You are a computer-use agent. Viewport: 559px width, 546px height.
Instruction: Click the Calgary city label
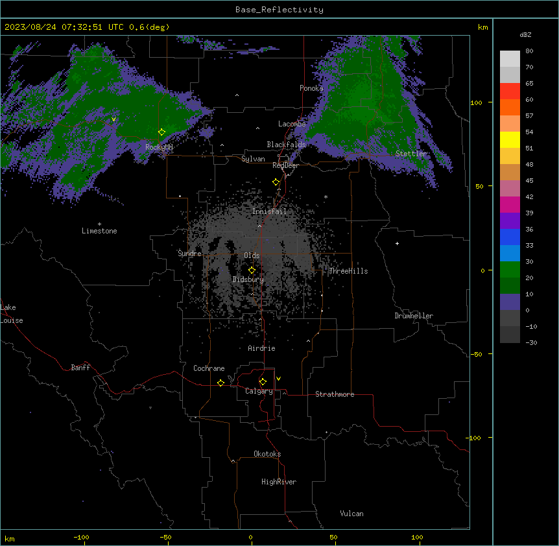pyautogui.click(x=259, y=391)
